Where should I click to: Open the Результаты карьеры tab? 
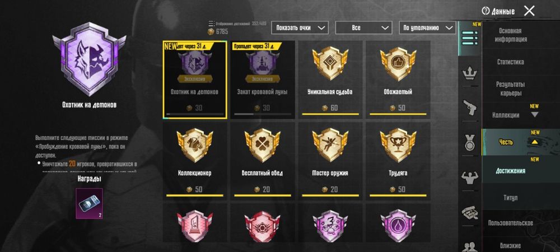click(510, 89)
